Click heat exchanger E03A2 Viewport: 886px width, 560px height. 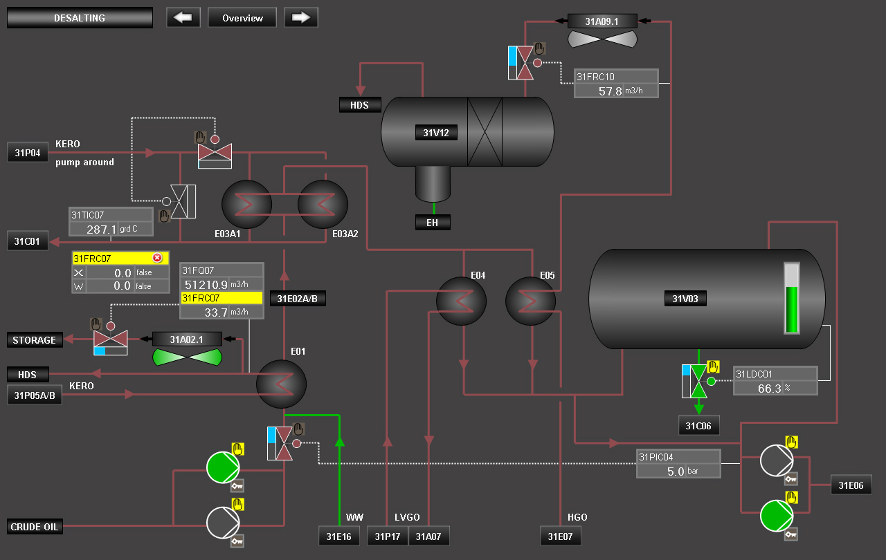click(x=323, y=205)
